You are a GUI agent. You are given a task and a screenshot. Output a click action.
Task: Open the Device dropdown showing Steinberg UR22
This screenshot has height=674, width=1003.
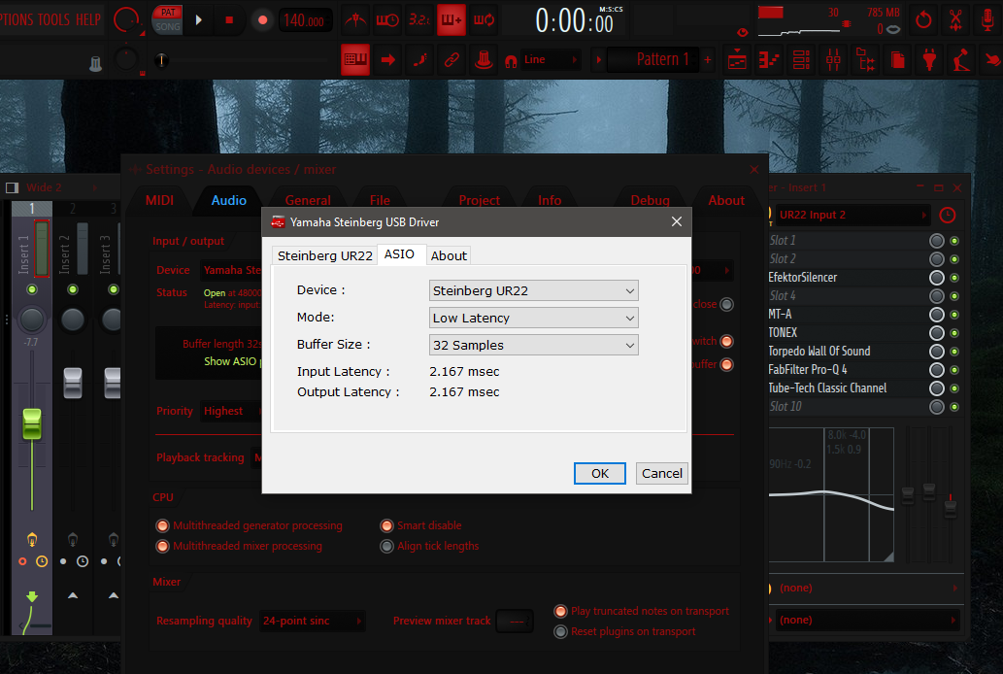533,290
